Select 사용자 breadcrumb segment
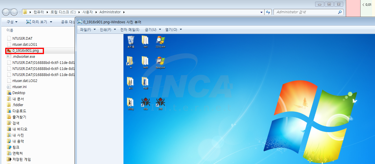 tap(87, 12)
